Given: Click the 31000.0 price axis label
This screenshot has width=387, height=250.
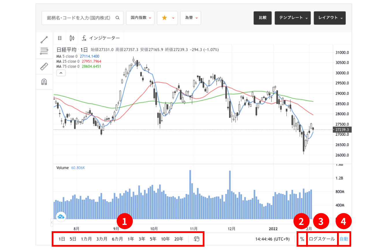Looking at the screenshot, I should 342,52.
